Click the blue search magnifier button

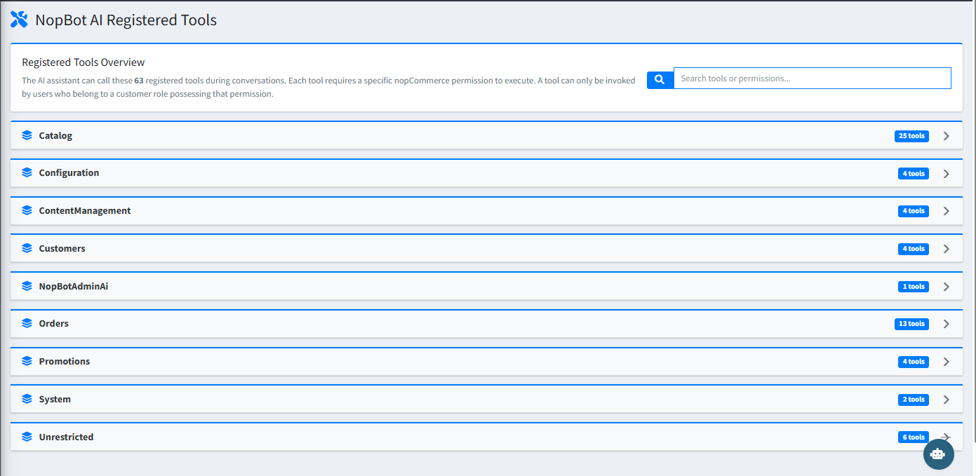point(660,79)
